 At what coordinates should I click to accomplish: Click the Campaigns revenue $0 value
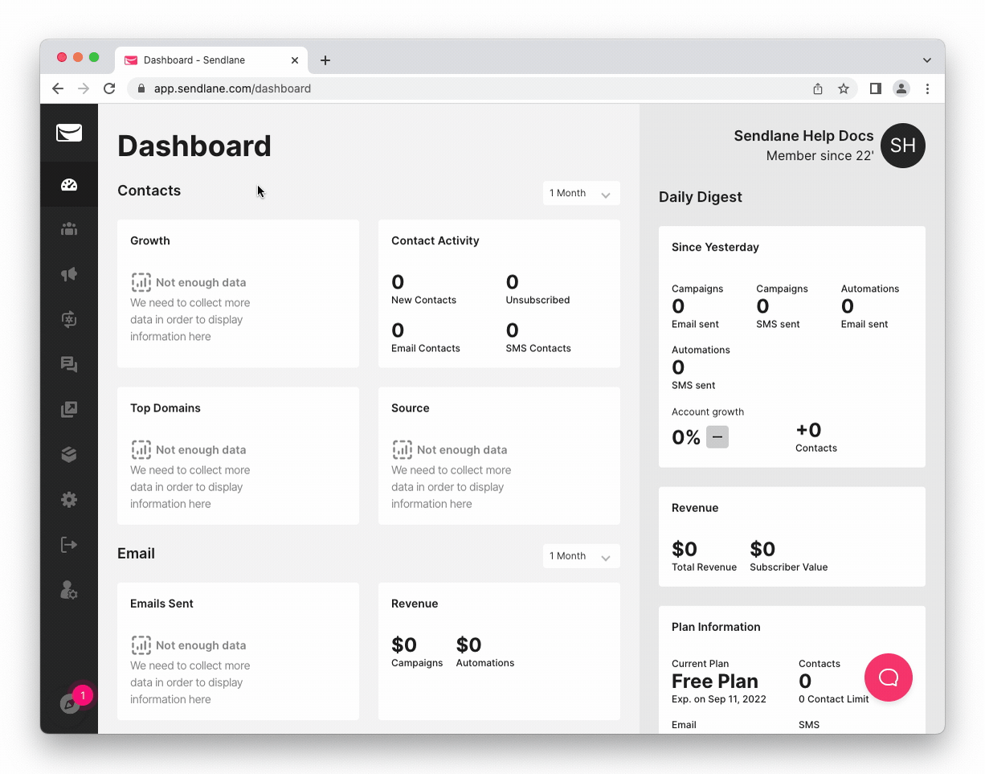[x=404, y=645]
